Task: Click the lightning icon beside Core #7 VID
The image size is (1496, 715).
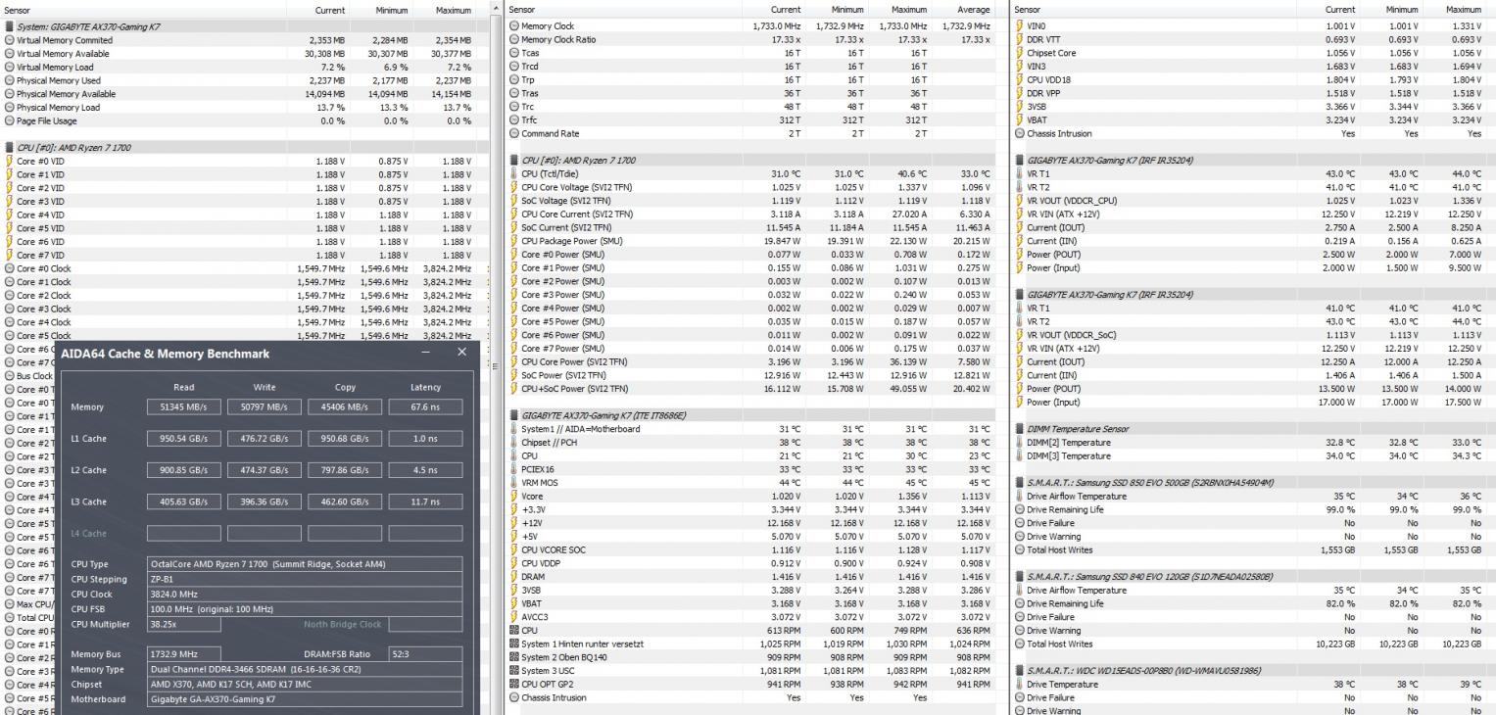Action: 9,255
